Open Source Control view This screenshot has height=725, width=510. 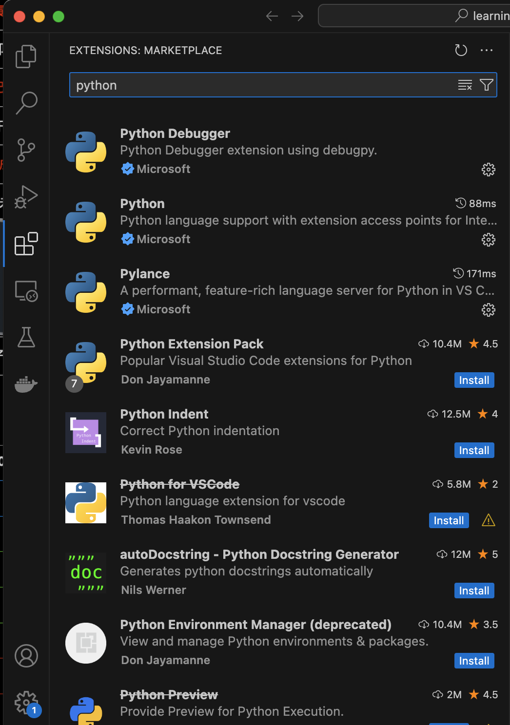pyautogui.click(x=26, y=150)
